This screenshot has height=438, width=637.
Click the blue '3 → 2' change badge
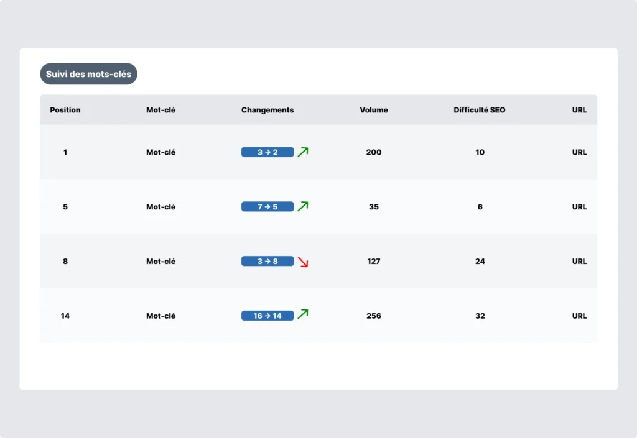click(267, 152)
